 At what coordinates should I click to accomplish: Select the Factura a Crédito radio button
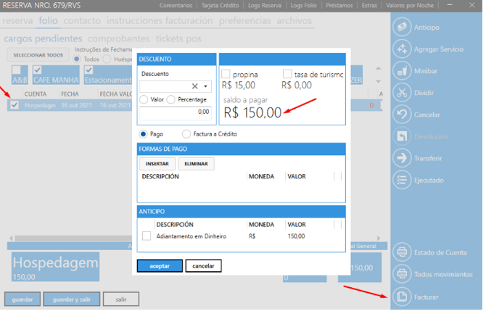click(186, 134)
